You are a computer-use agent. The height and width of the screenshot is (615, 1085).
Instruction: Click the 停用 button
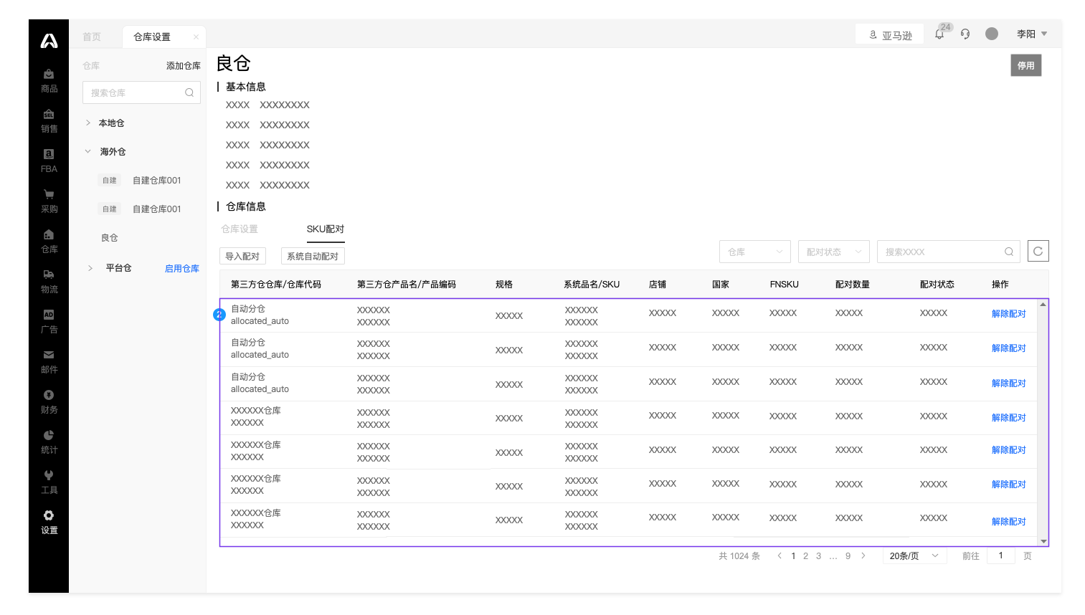pos(1026,65)
